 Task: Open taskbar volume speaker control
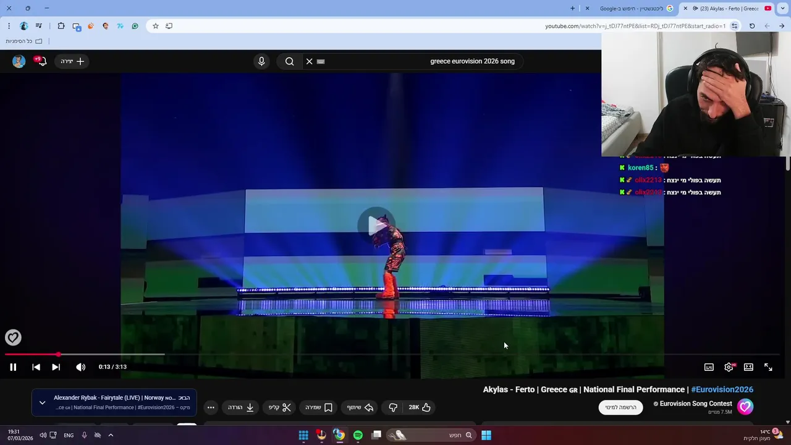[x=43, y=435]
